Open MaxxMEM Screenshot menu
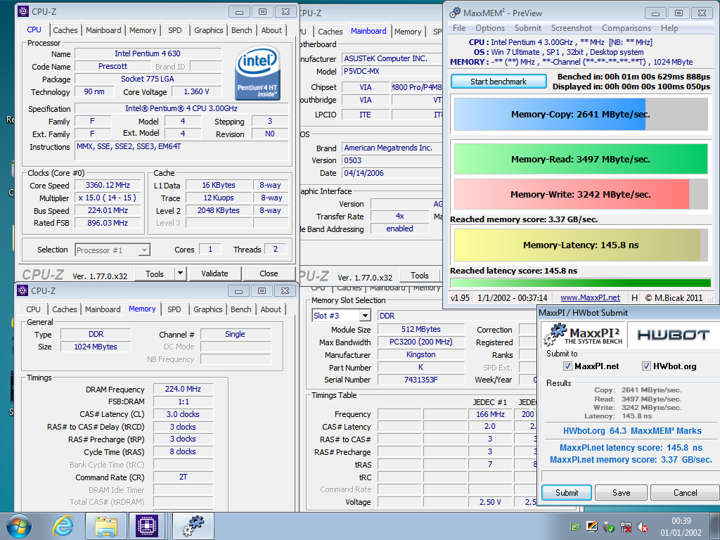 572,28
